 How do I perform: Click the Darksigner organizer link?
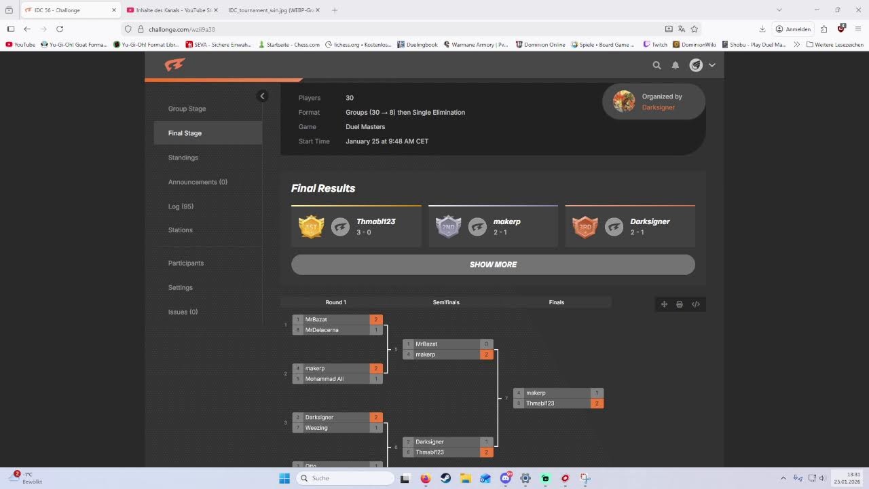click(659, 107)
